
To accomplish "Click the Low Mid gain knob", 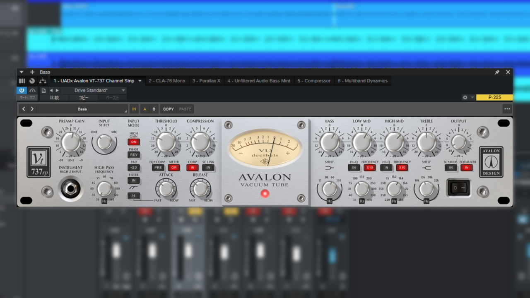I will point(361,142).
